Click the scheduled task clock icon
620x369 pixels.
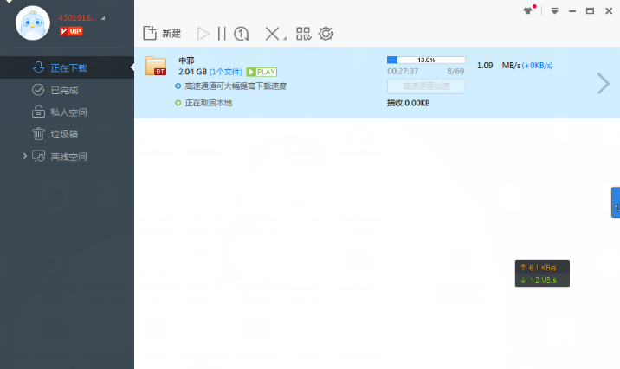[x=242, y=34]
